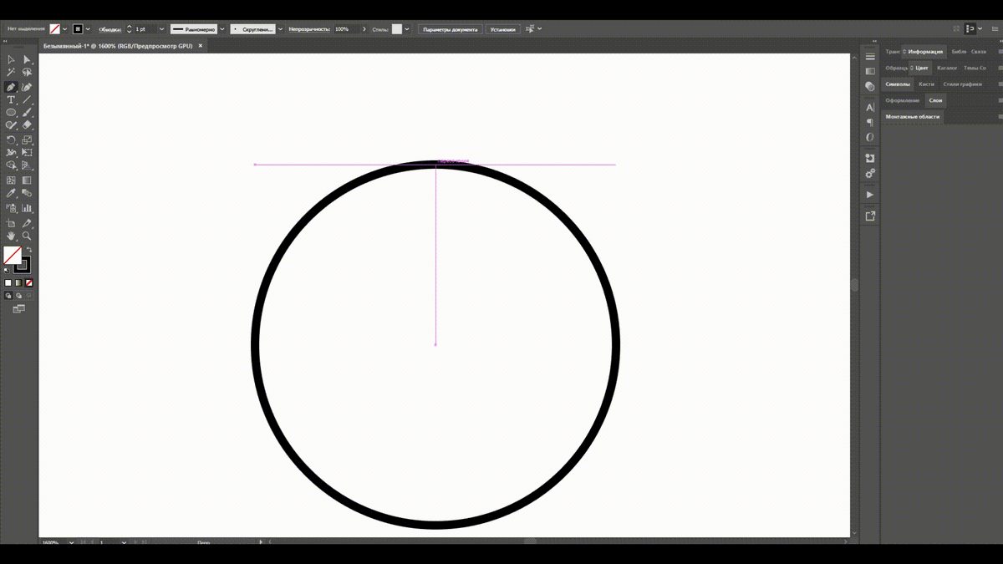Screen dimensions: 1003x564
Task: Switch to the Слои layers tab
Action: point(935,100)
